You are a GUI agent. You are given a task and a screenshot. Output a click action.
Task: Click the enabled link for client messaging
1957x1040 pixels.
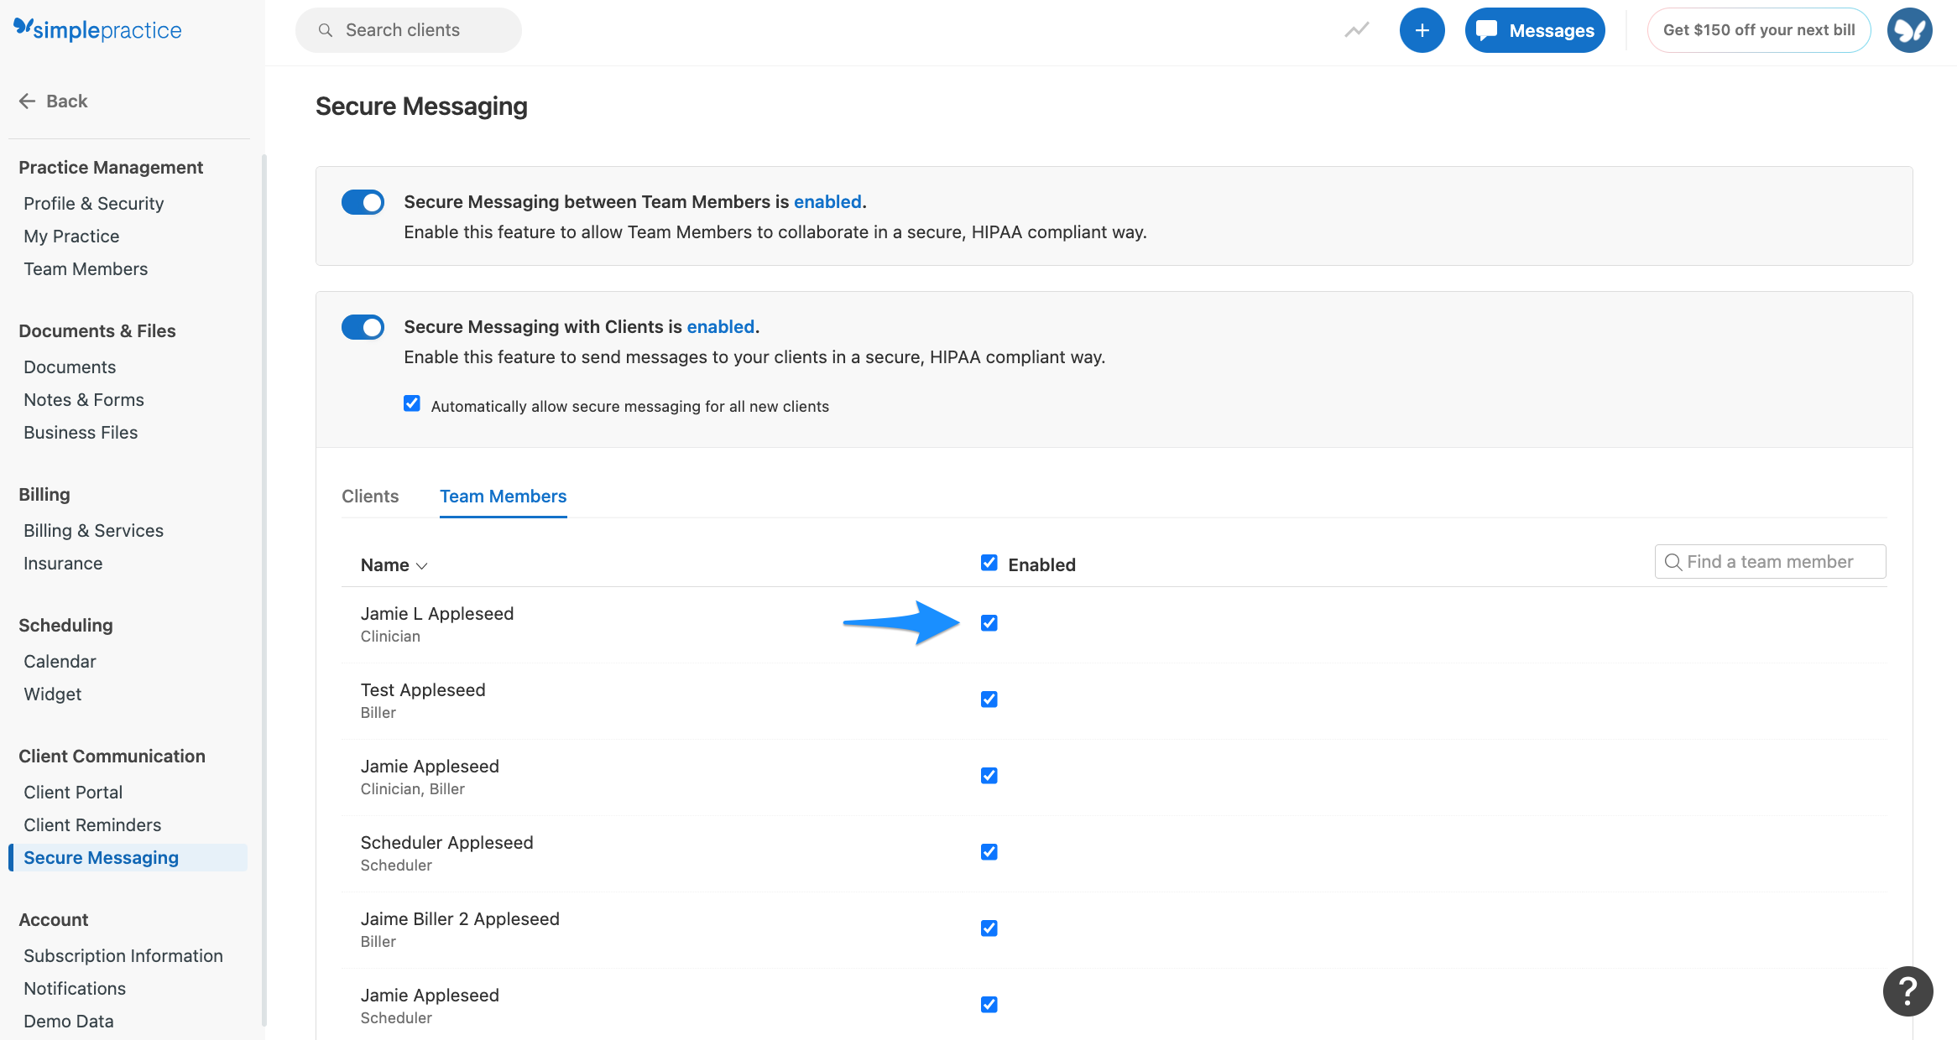pyautogui.click(x=720, y=326)
